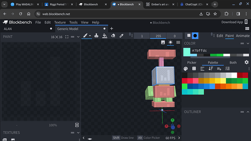
Task: Select the Paint Brush tool
Action: [x=85, y=35]
